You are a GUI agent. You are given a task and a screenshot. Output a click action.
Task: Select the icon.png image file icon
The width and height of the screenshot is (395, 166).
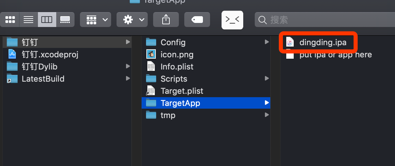(x=151, y=54)
